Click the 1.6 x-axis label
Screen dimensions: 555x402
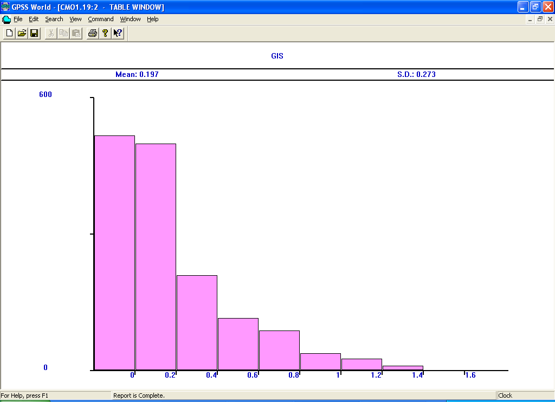point(470,375)
